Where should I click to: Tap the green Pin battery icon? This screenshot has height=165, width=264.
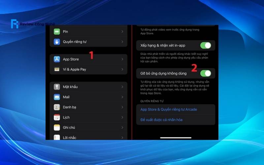tap(57, 32)
